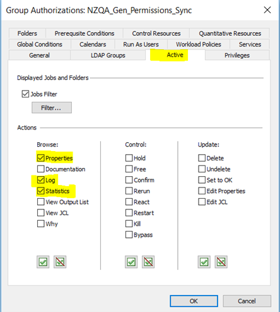Click select-all icon under Browse column
The height and width of the screenshot is (312, 280).
43,262
